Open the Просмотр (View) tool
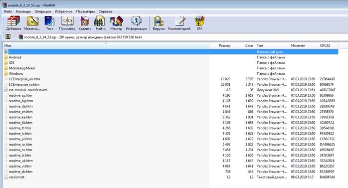The width and height of the screenshot is (348, 188). (x=67, y=21)
